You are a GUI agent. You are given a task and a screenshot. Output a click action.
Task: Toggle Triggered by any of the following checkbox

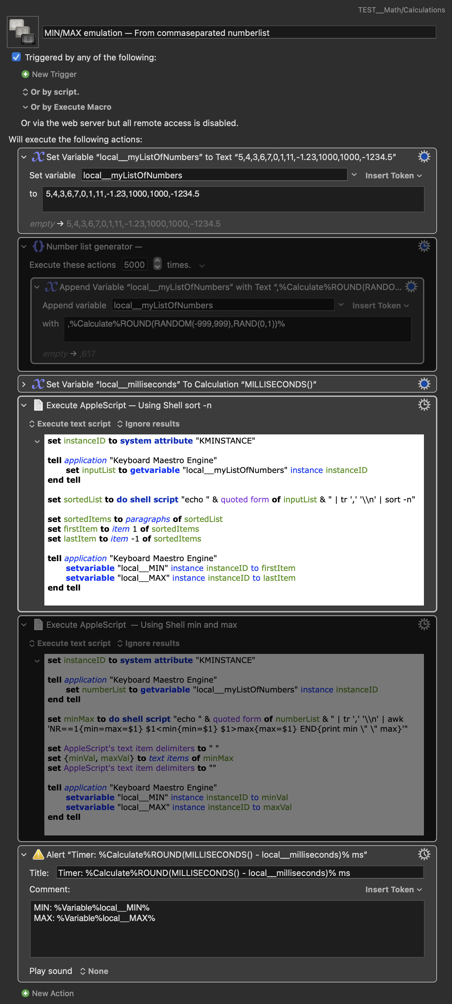pos(16,57)
